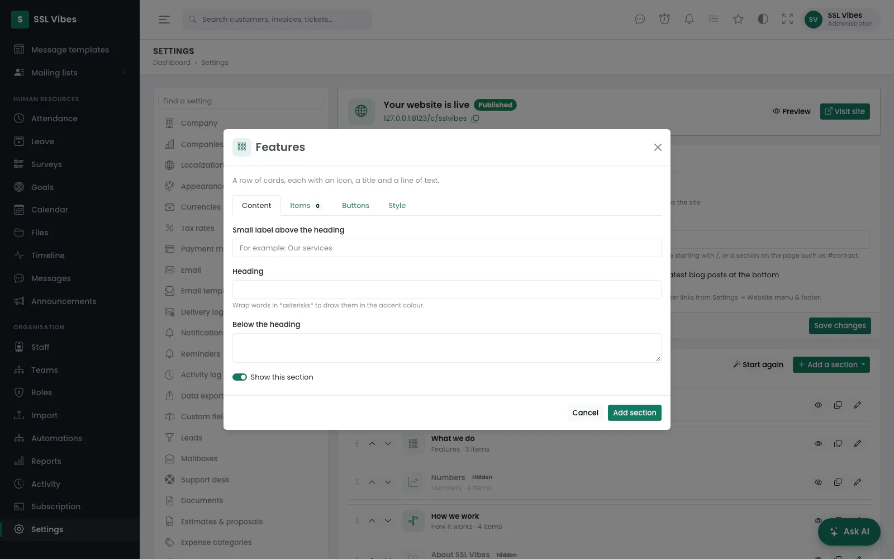894x559 pixels.
Task: Switch to Buttons tab
Action: point(355,206)
